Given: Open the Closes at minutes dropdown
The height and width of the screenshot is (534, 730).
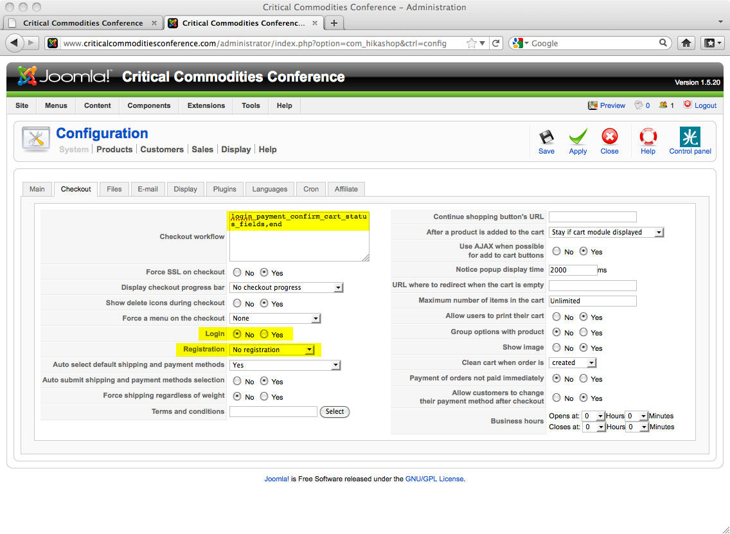Looking at the screenshot, I should [637, 427].
